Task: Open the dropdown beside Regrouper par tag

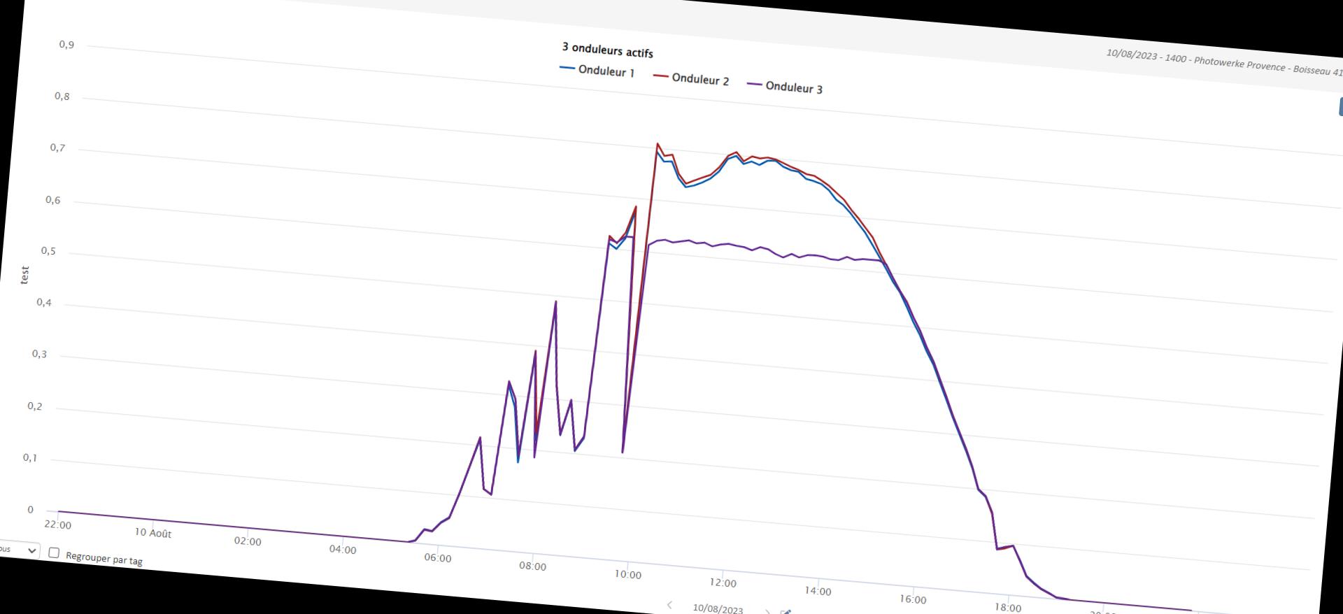Action: tap(18, 550)
